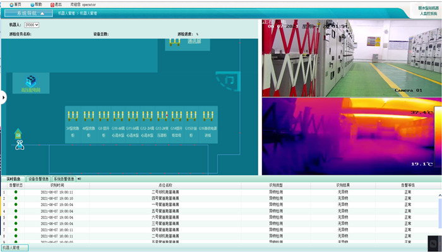Click green alarm status dot in first row
The width and height of the screenshot is (442, 252).
(x=16, y=192)
